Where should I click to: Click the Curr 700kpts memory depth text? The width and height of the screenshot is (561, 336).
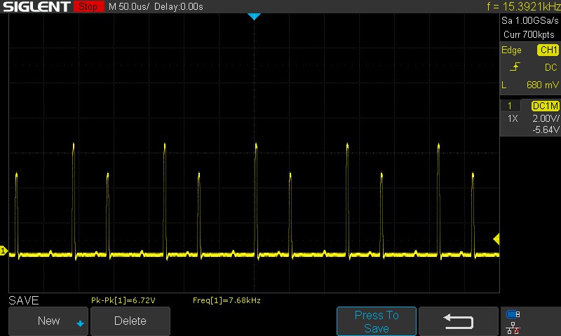pyautogui.click(x=529, y=34)
